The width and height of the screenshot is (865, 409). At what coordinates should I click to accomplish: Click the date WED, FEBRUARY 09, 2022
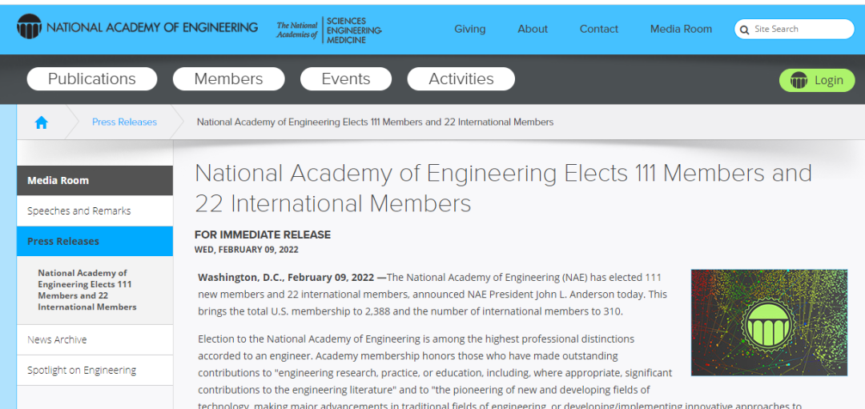[247, 250]
